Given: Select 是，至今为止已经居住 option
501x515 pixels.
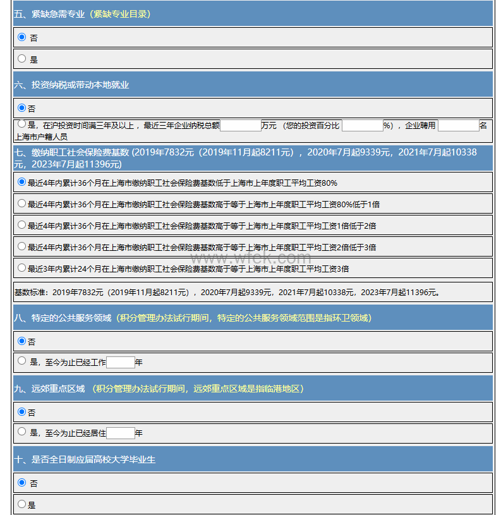Looking at the screenshot, I should click(22, 432).
